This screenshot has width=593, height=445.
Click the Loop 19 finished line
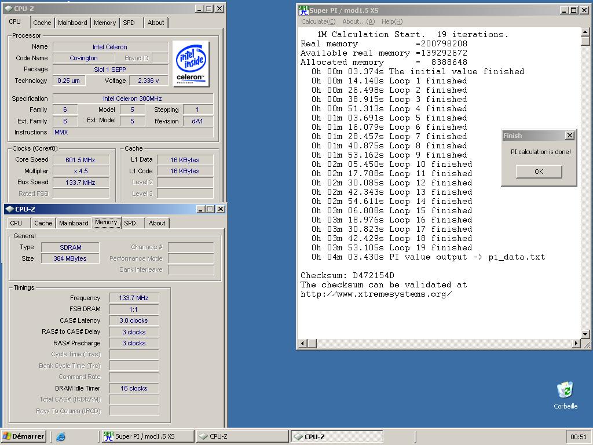point(391,248)
